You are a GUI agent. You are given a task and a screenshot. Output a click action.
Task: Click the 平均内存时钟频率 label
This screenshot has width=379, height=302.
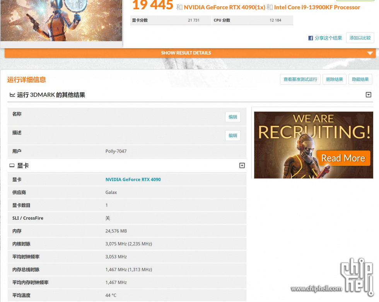pyautogui.click(x=31, y=282)
